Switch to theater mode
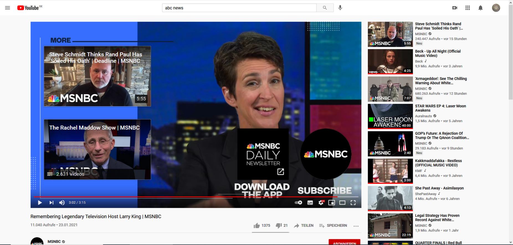The width and height of the screenshot is (513, 245). click(x=342, y=203)
